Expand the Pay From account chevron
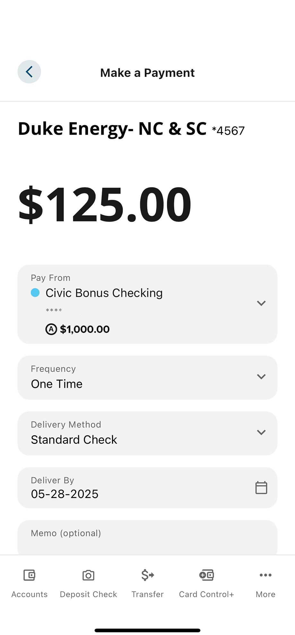The width and height of the screenshot is (295, 635). tap(261, 303)
